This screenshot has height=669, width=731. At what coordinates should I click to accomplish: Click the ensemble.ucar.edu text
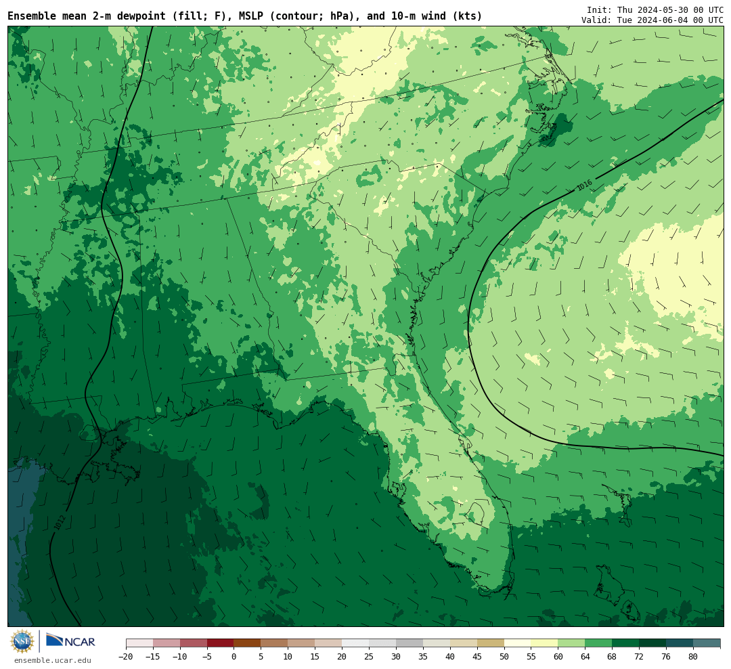53,660
